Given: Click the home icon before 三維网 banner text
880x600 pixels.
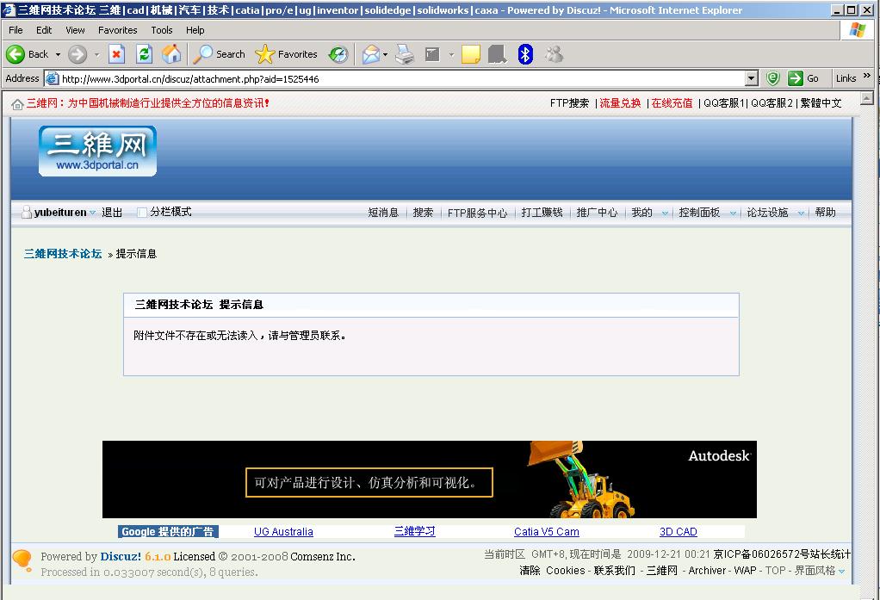Looking at the screenshot, I should click(x=17, y=104).
